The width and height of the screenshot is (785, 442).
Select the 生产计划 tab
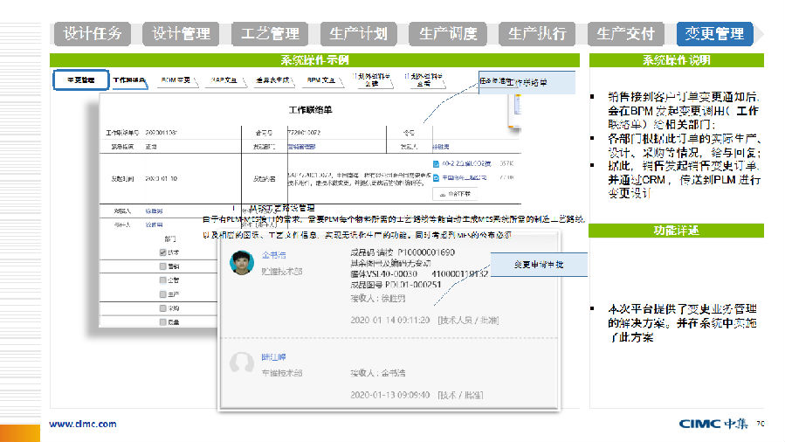coord(359,34)
